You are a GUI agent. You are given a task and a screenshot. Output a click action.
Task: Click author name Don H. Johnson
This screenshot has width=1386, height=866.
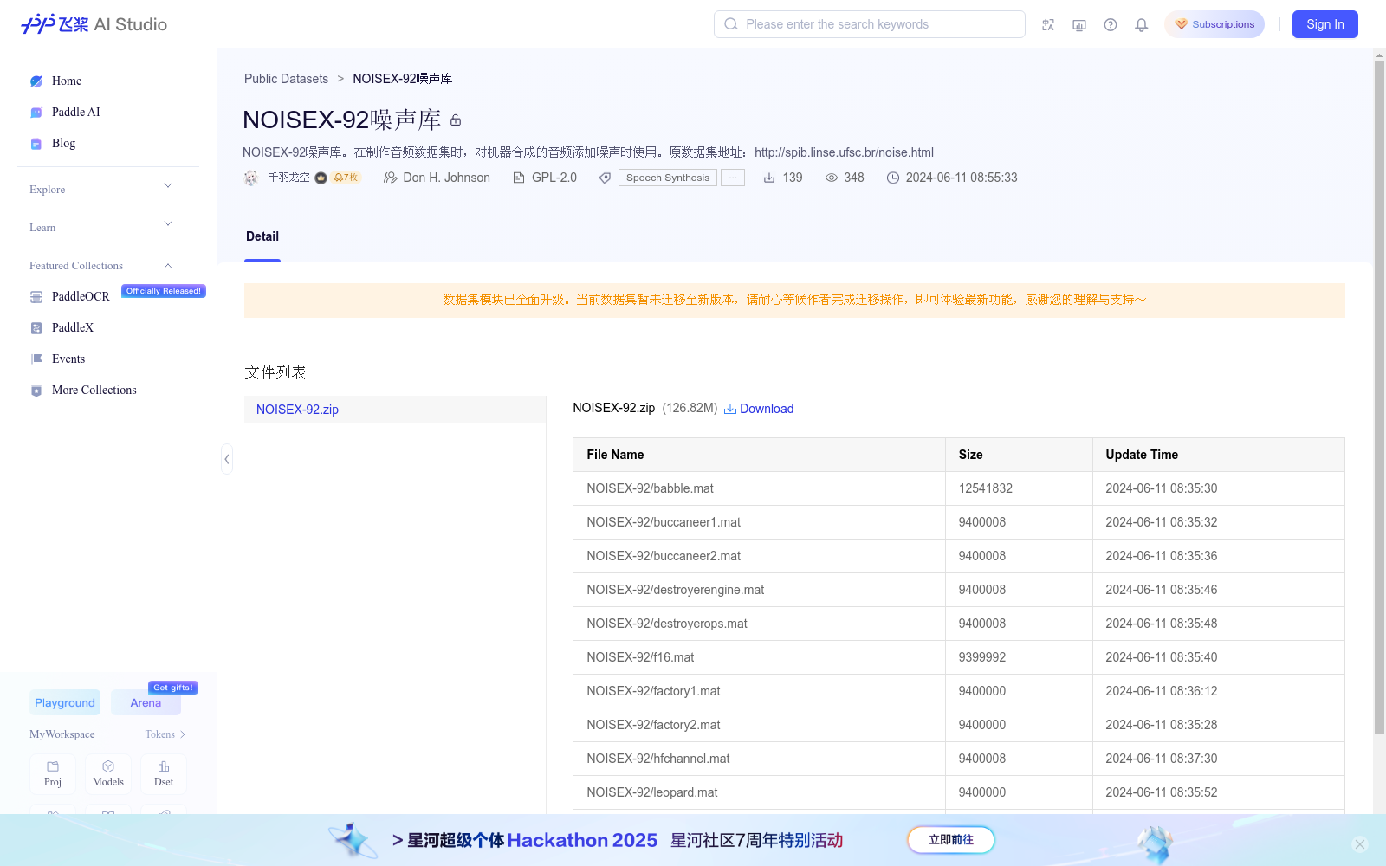tap(447, 178)
